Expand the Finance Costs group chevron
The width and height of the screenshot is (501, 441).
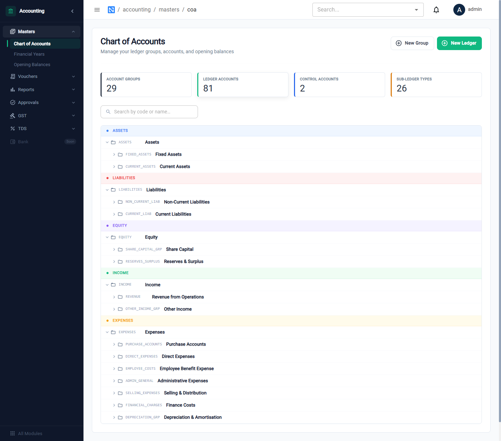coord(114,405)
